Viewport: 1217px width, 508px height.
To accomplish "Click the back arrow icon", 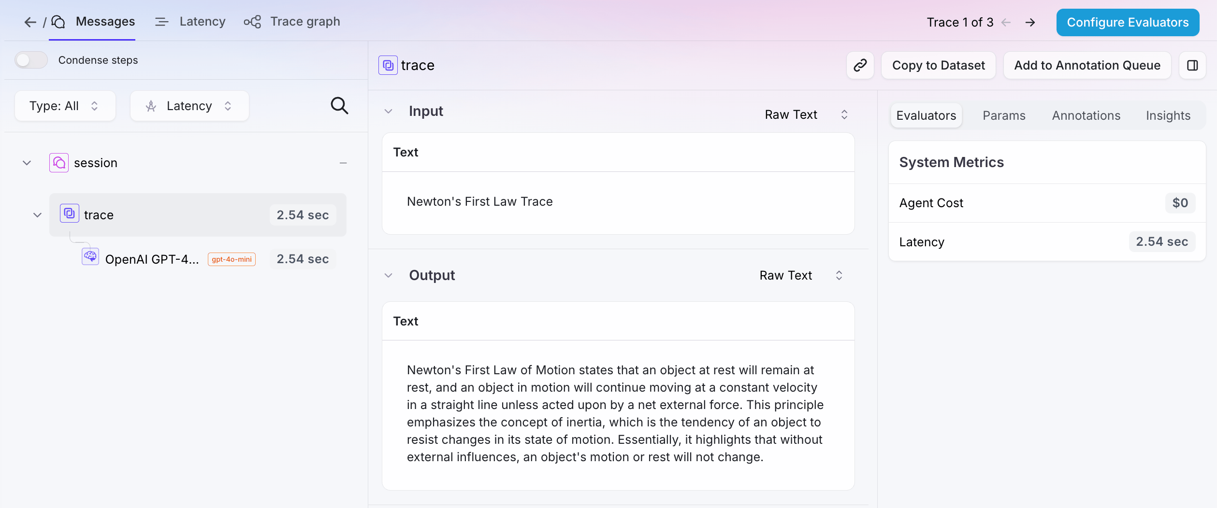I will tap(30, 22).
